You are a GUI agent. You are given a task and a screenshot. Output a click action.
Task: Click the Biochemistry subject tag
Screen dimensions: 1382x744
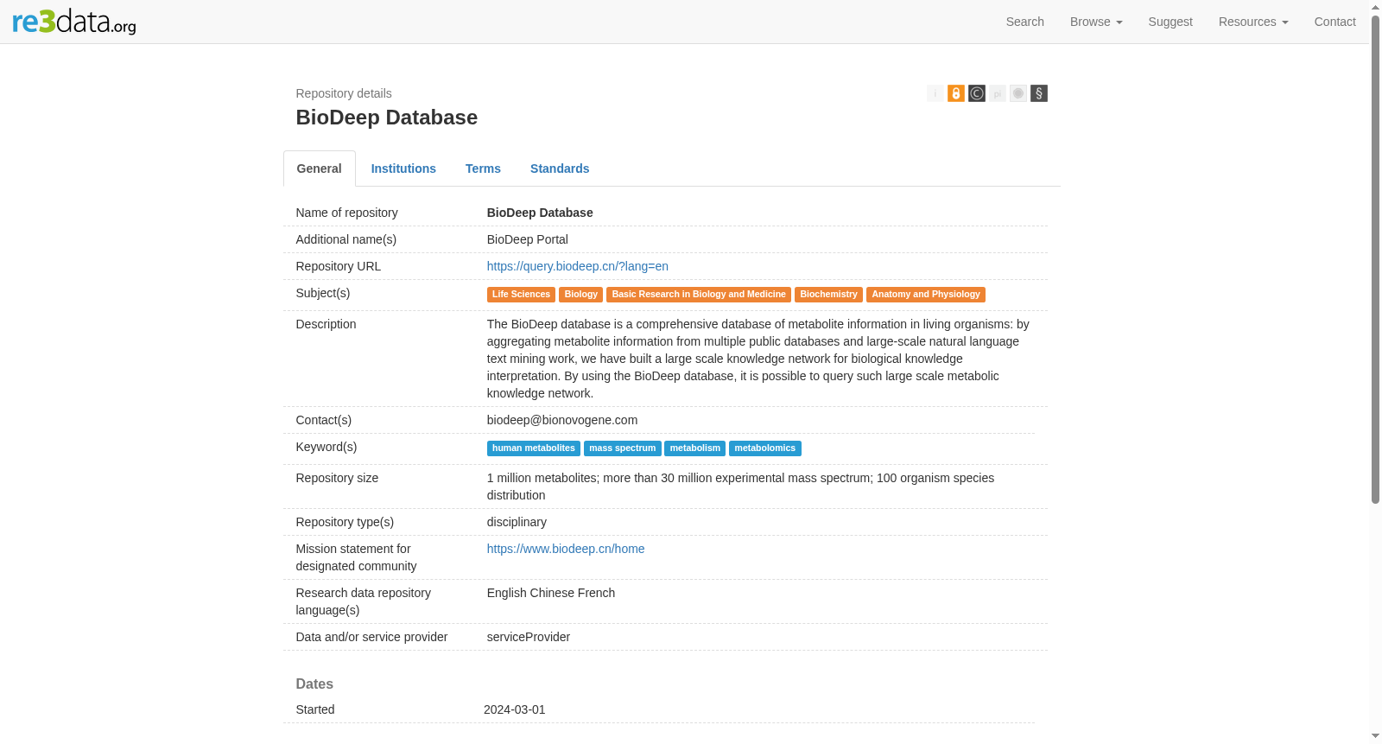[x=828, y=295]
